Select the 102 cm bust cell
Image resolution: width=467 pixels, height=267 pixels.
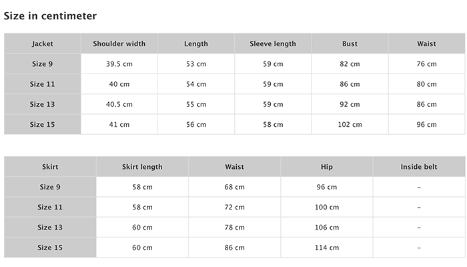[x=350, y=125]
